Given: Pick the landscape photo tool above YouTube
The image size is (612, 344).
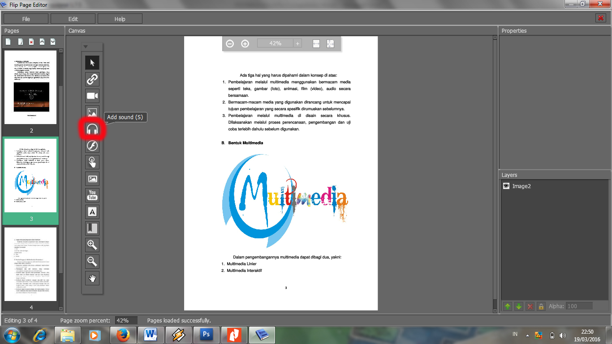Looking at the screenshot, I should 92,179.
